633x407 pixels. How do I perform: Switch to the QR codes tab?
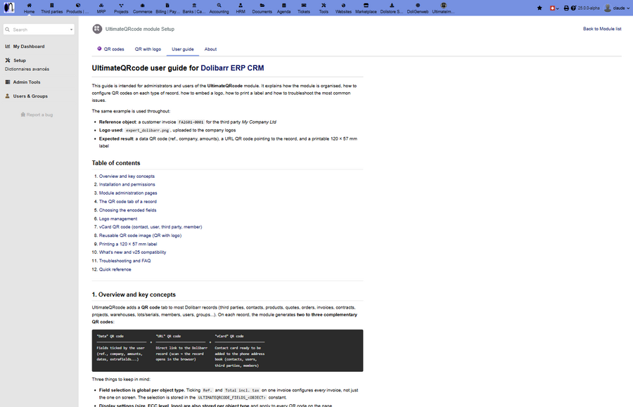coord(110,49)
